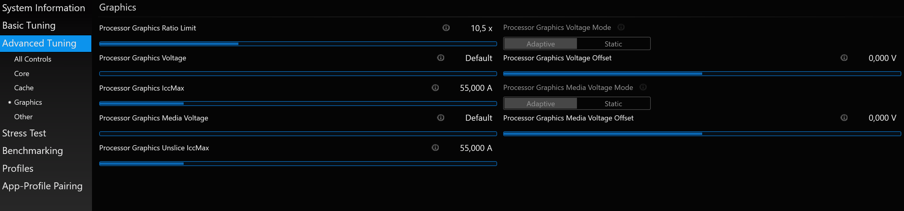Click info icon for Graphics Unslice IccMax
The width and height of the screenshot is (904, 211).
pos(435,148)
